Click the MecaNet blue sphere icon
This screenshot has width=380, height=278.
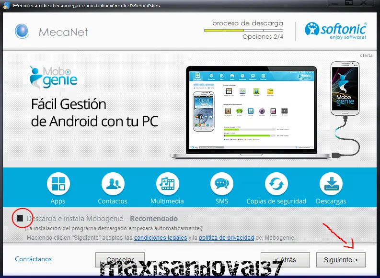point(22,32)
